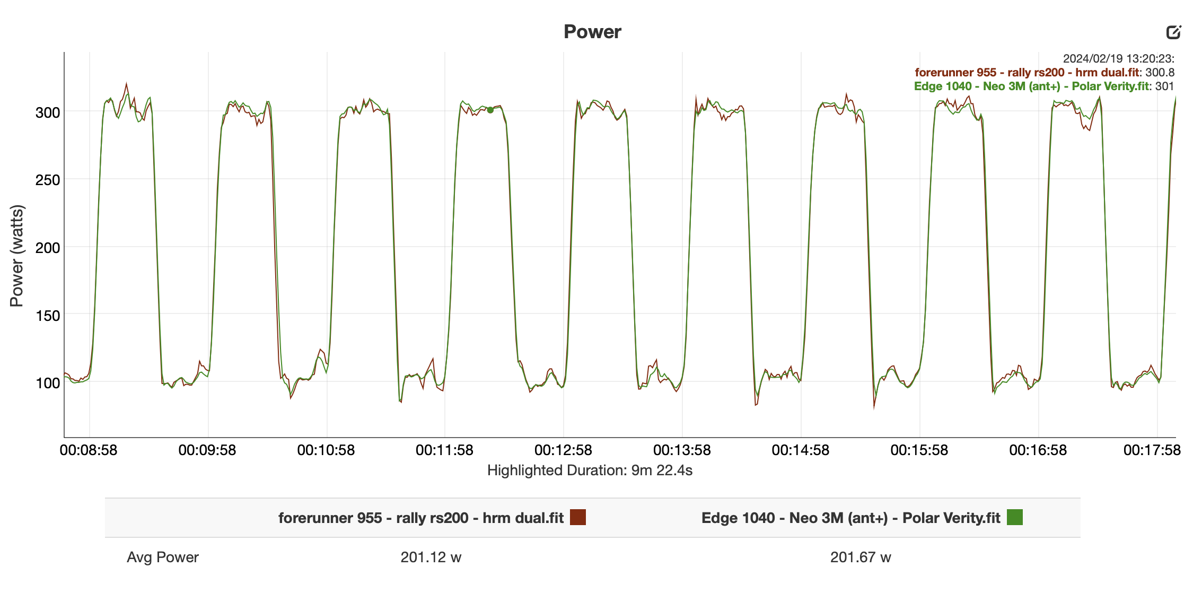Click the '201.12 w' average value

(431, 557)
